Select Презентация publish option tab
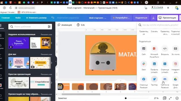The image size is (181, 101). pos(144,33)
